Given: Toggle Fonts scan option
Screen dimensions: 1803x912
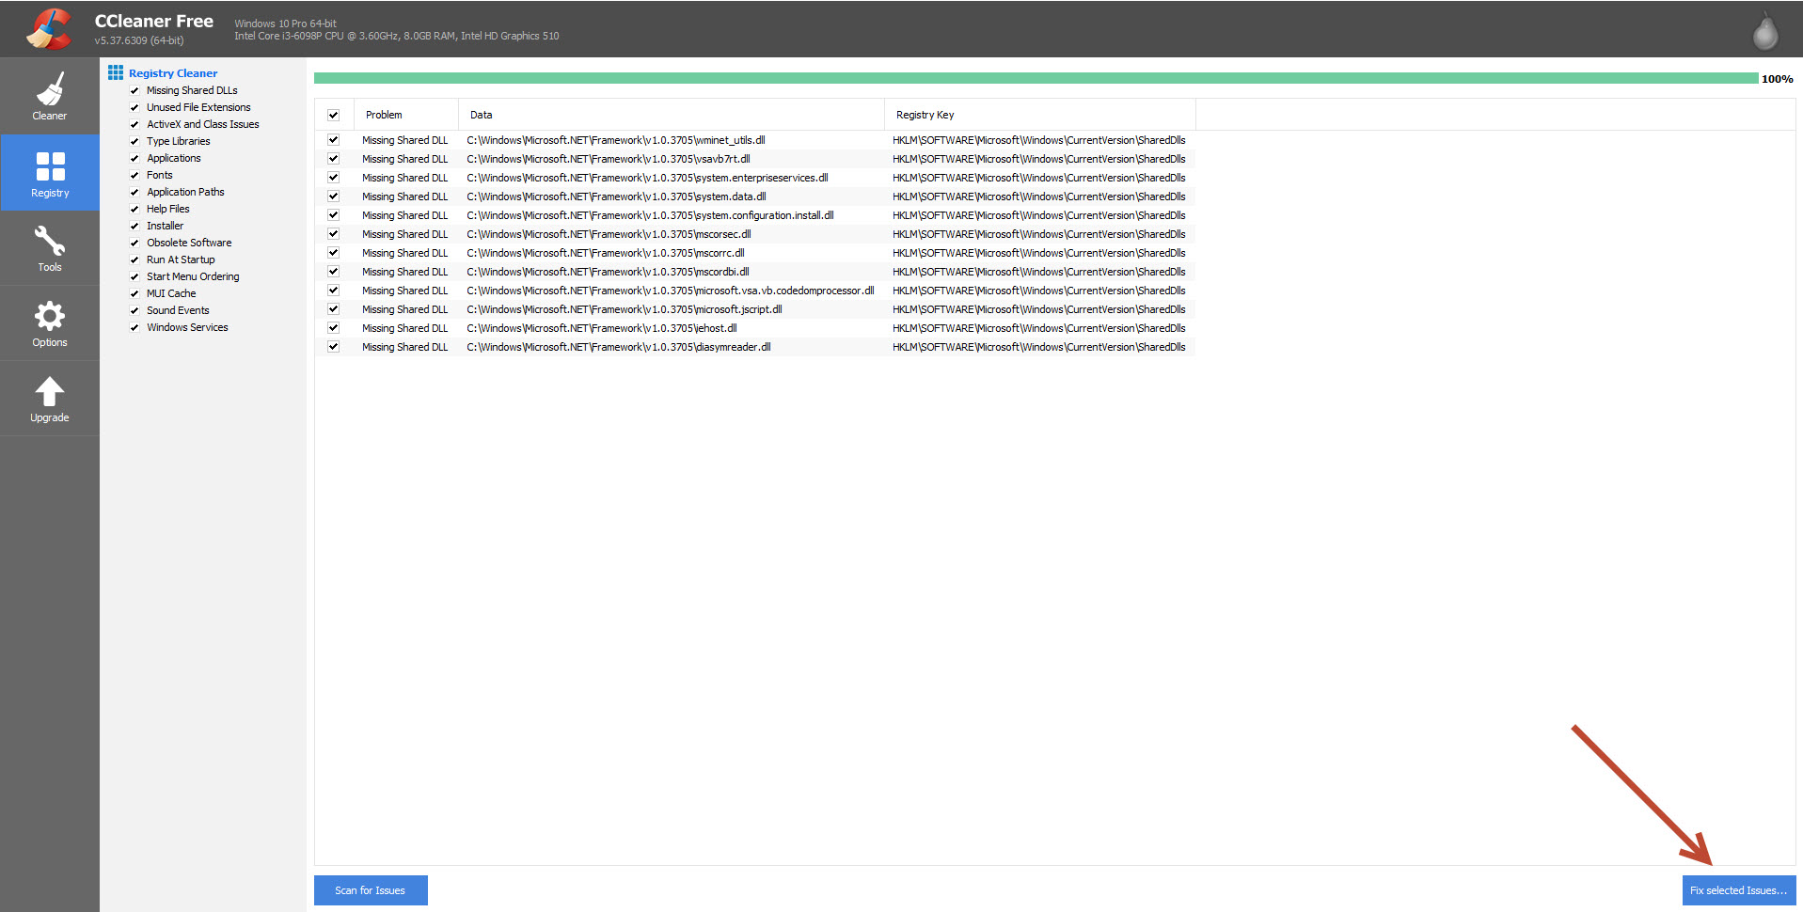Looking at the screenshot, I should click(134, 175).
